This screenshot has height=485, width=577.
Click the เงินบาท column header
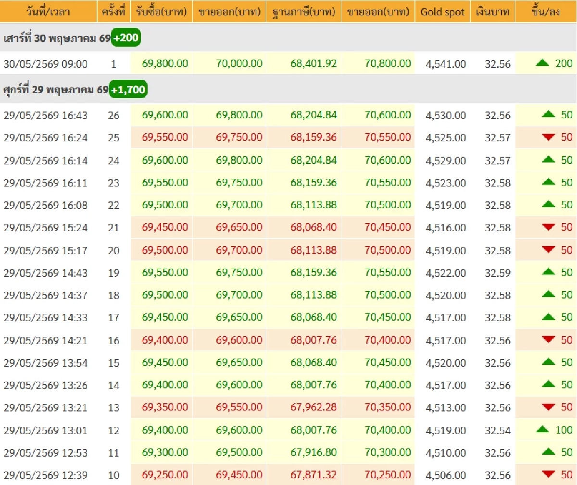[x=492, y=12]
